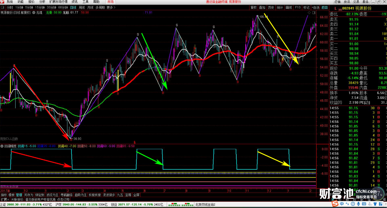Expand the round chevron beside 回调幅度
Image resolution: width=387 pixels, height=208 pixels.
(x=2, y=146)
